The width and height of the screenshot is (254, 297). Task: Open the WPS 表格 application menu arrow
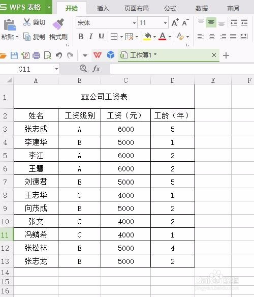(49, 8)
